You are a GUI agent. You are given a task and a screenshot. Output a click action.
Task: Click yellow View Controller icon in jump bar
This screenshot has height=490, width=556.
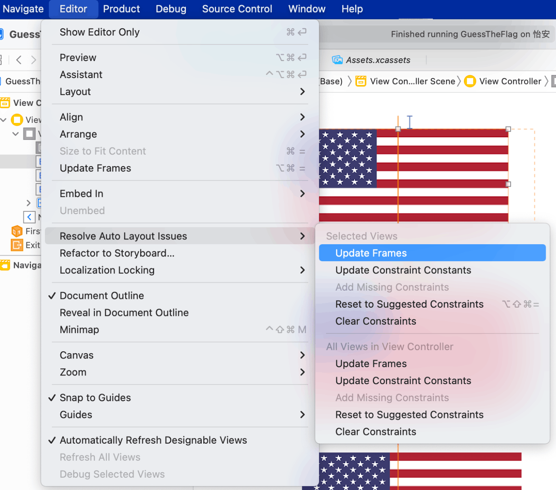tap(470, 81)
